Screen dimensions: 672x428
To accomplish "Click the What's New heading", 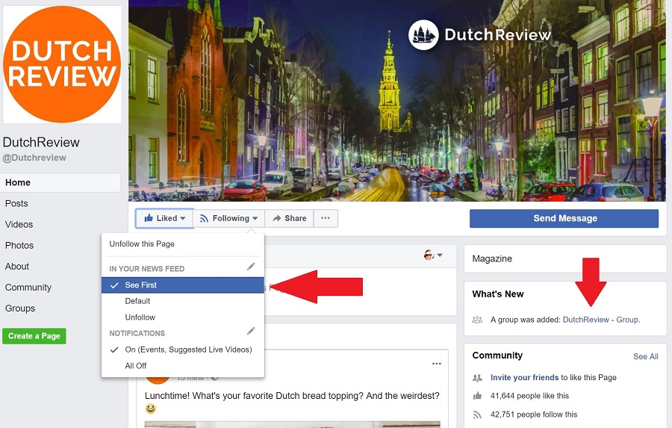I will tap(497, 294).
